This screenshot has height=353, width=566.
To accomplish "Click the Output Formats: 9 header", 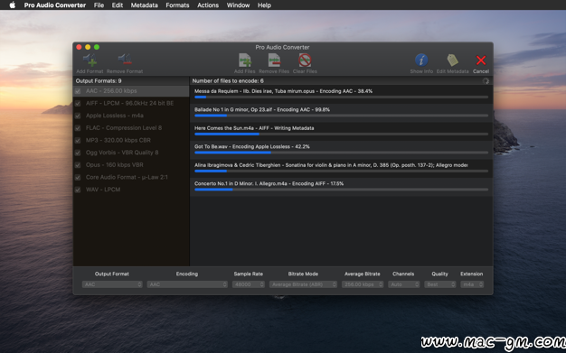I will pyautogui.click(x=99, y=80).
